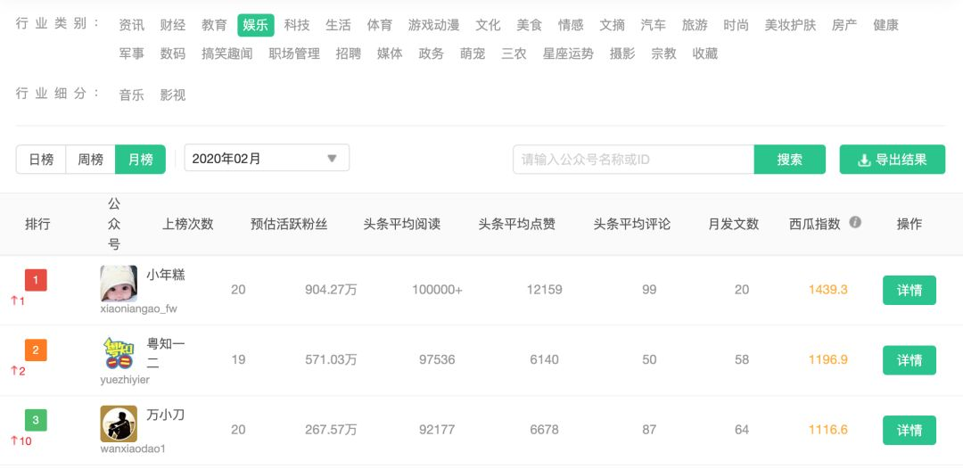
Task: Select 娱乐 industry category
Action: (256, 25)
